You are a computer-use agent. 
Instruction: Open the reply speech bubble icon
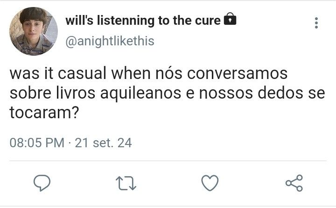42,183
